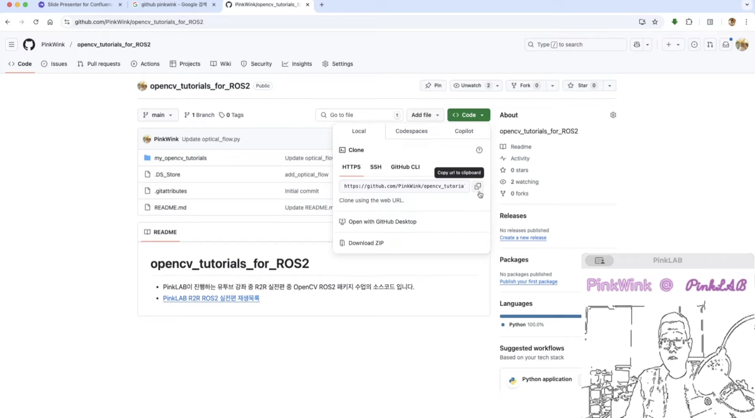
Task: Open the Create a new release link
Action: click(523, 238)
